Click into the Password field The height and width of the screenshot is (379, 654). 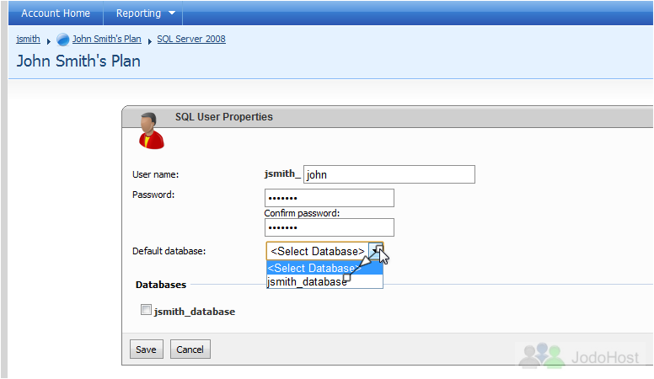330,198
